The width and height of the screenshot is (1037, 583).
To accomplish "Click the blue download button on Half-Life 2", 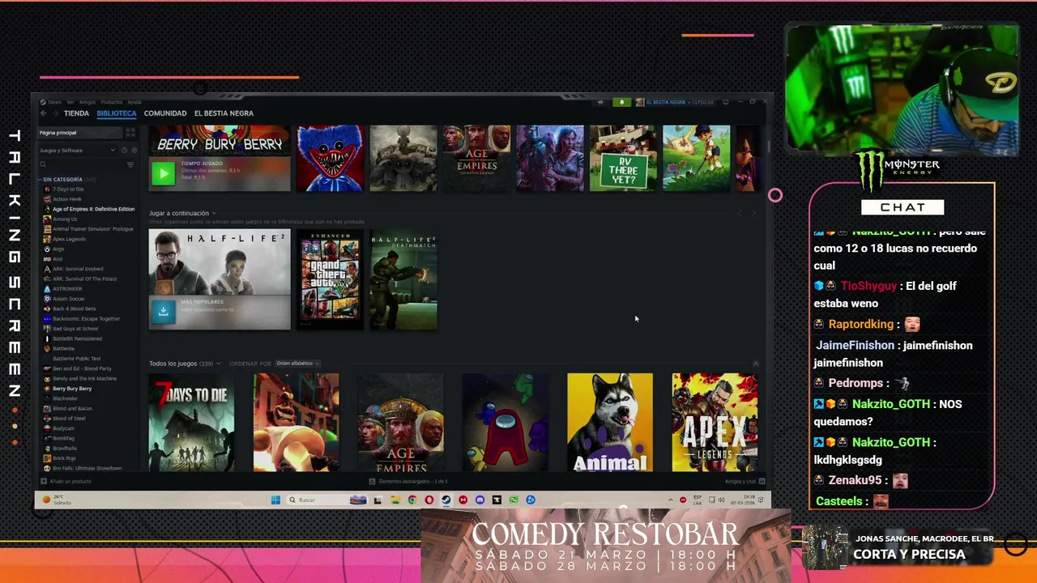I will pyautogui.click(x=163, y=311).
